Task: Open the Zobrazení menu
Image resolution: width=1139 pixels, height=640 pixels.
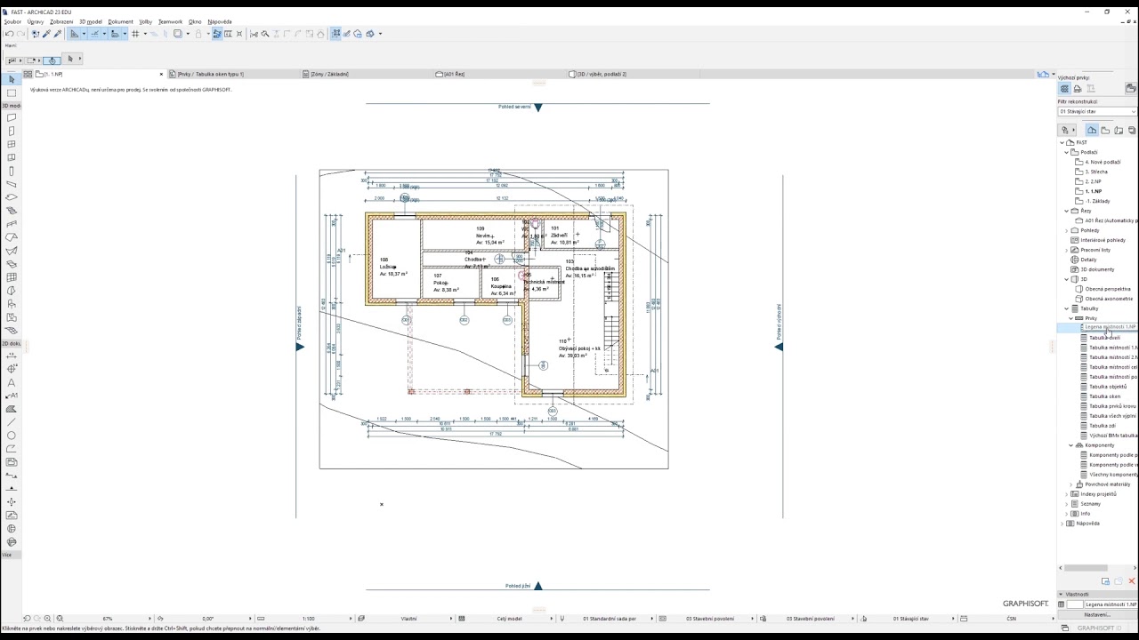Action: click(x=61, y=21)
